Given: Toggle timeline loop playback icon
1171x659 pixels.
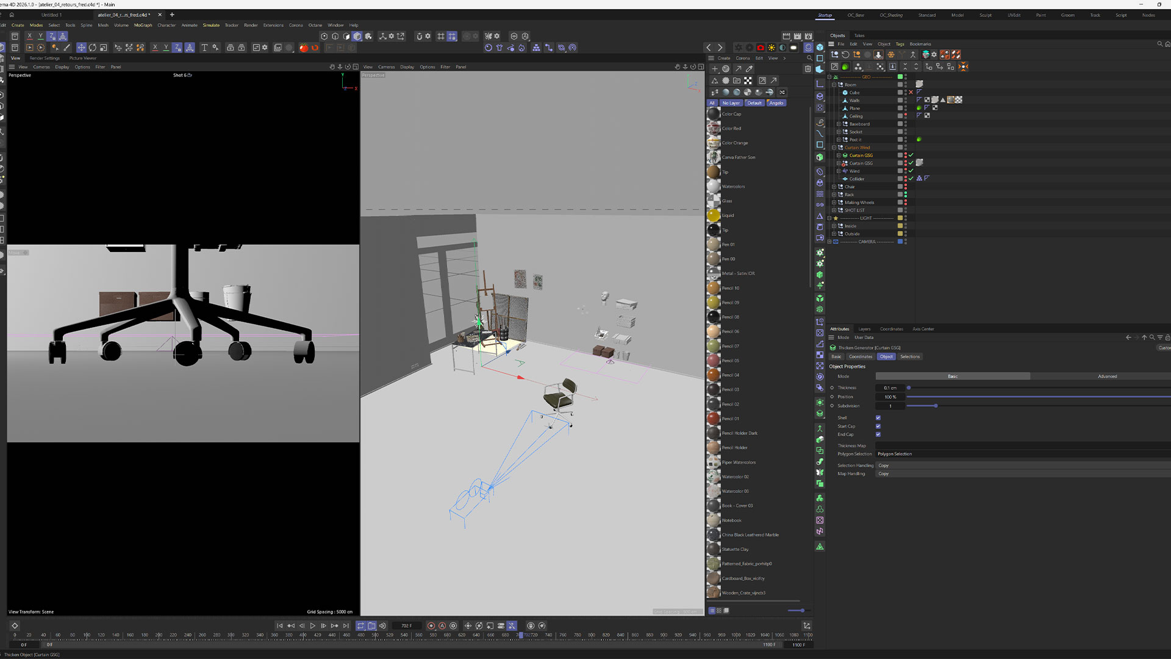Looking at the screenshot, I should point(360,626).
